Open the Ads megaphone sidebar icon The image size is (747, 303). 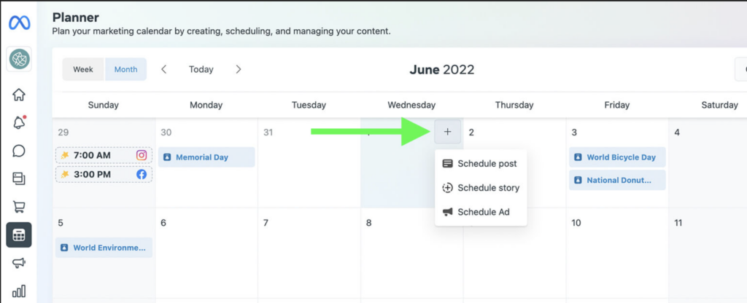click(x=19, y=263)
